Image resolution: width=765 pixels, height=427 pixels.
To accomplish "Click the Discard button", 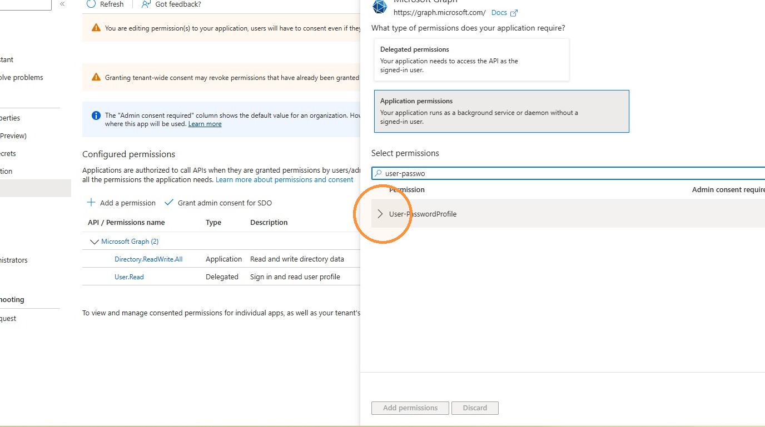I will tap(475, 408).
